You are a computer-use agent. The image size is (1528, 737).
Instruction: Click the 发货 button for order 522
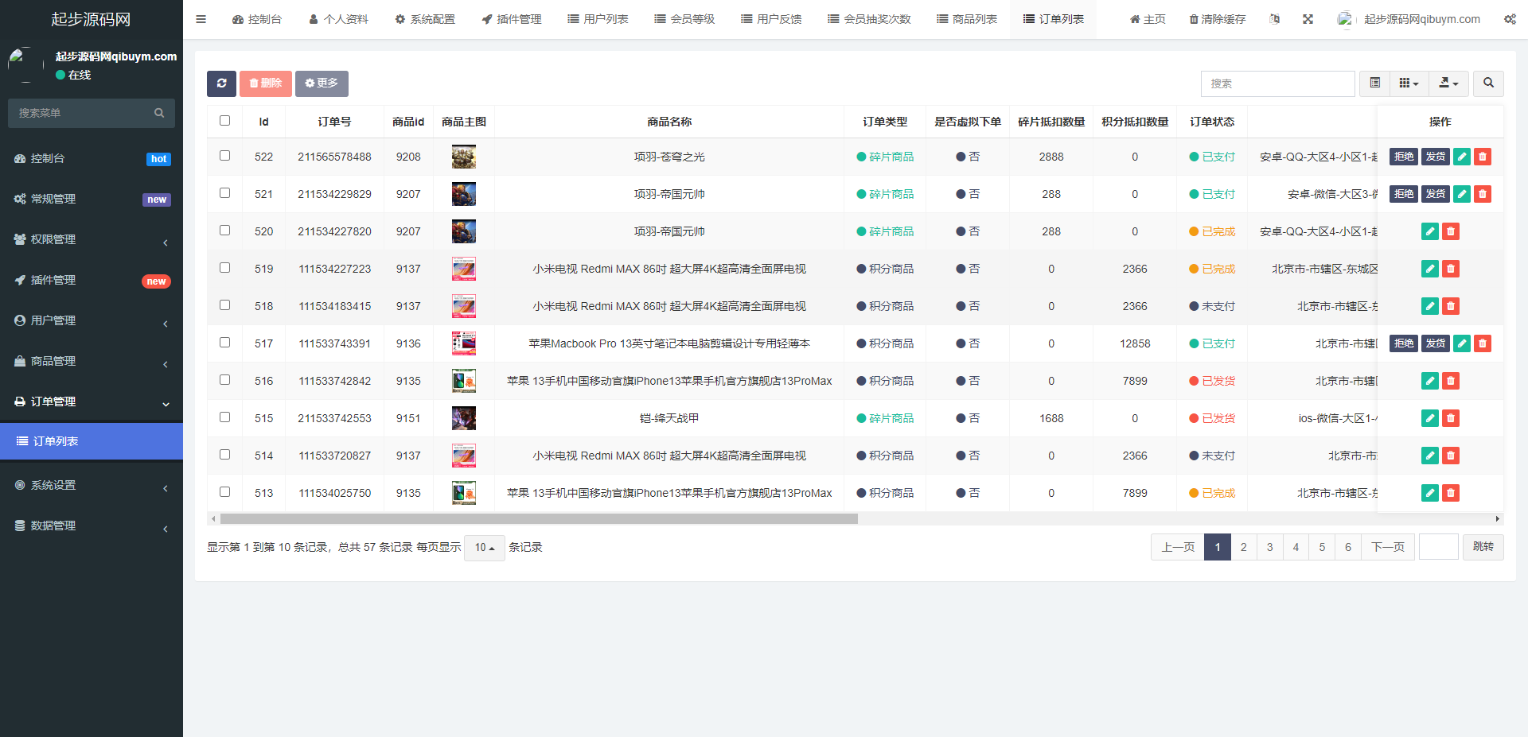pyautogui.click(x=1435, y=157)
